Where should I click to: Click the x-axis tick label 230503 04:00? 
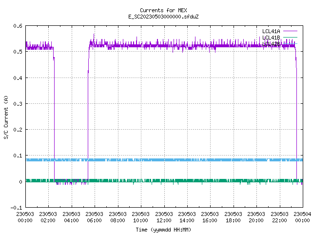tap(71, 217)
